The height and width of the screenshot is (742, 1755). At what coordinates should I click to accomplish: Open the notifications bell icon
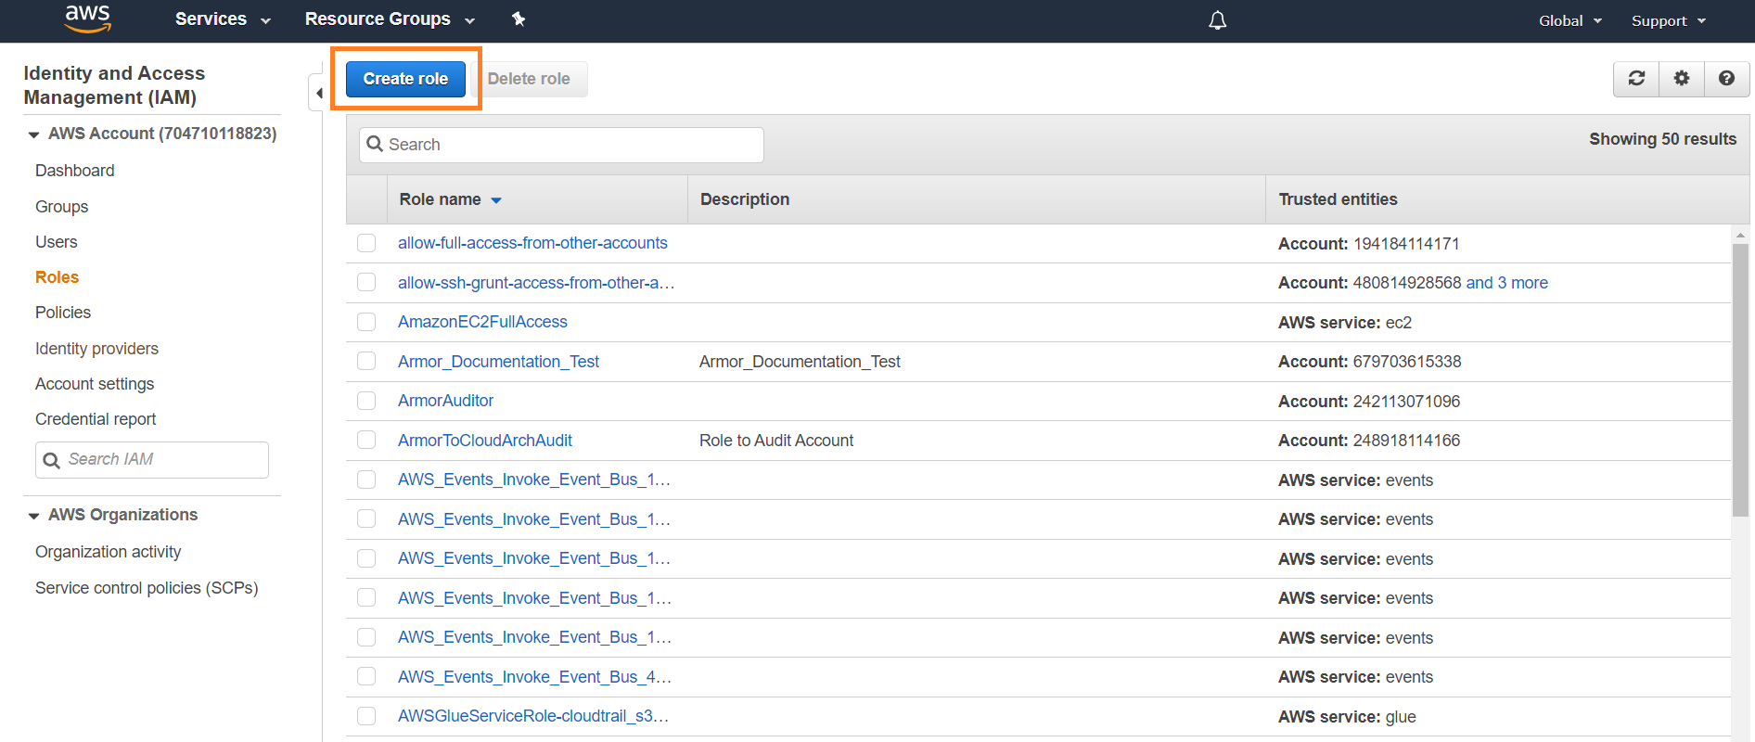(1217, 20)
